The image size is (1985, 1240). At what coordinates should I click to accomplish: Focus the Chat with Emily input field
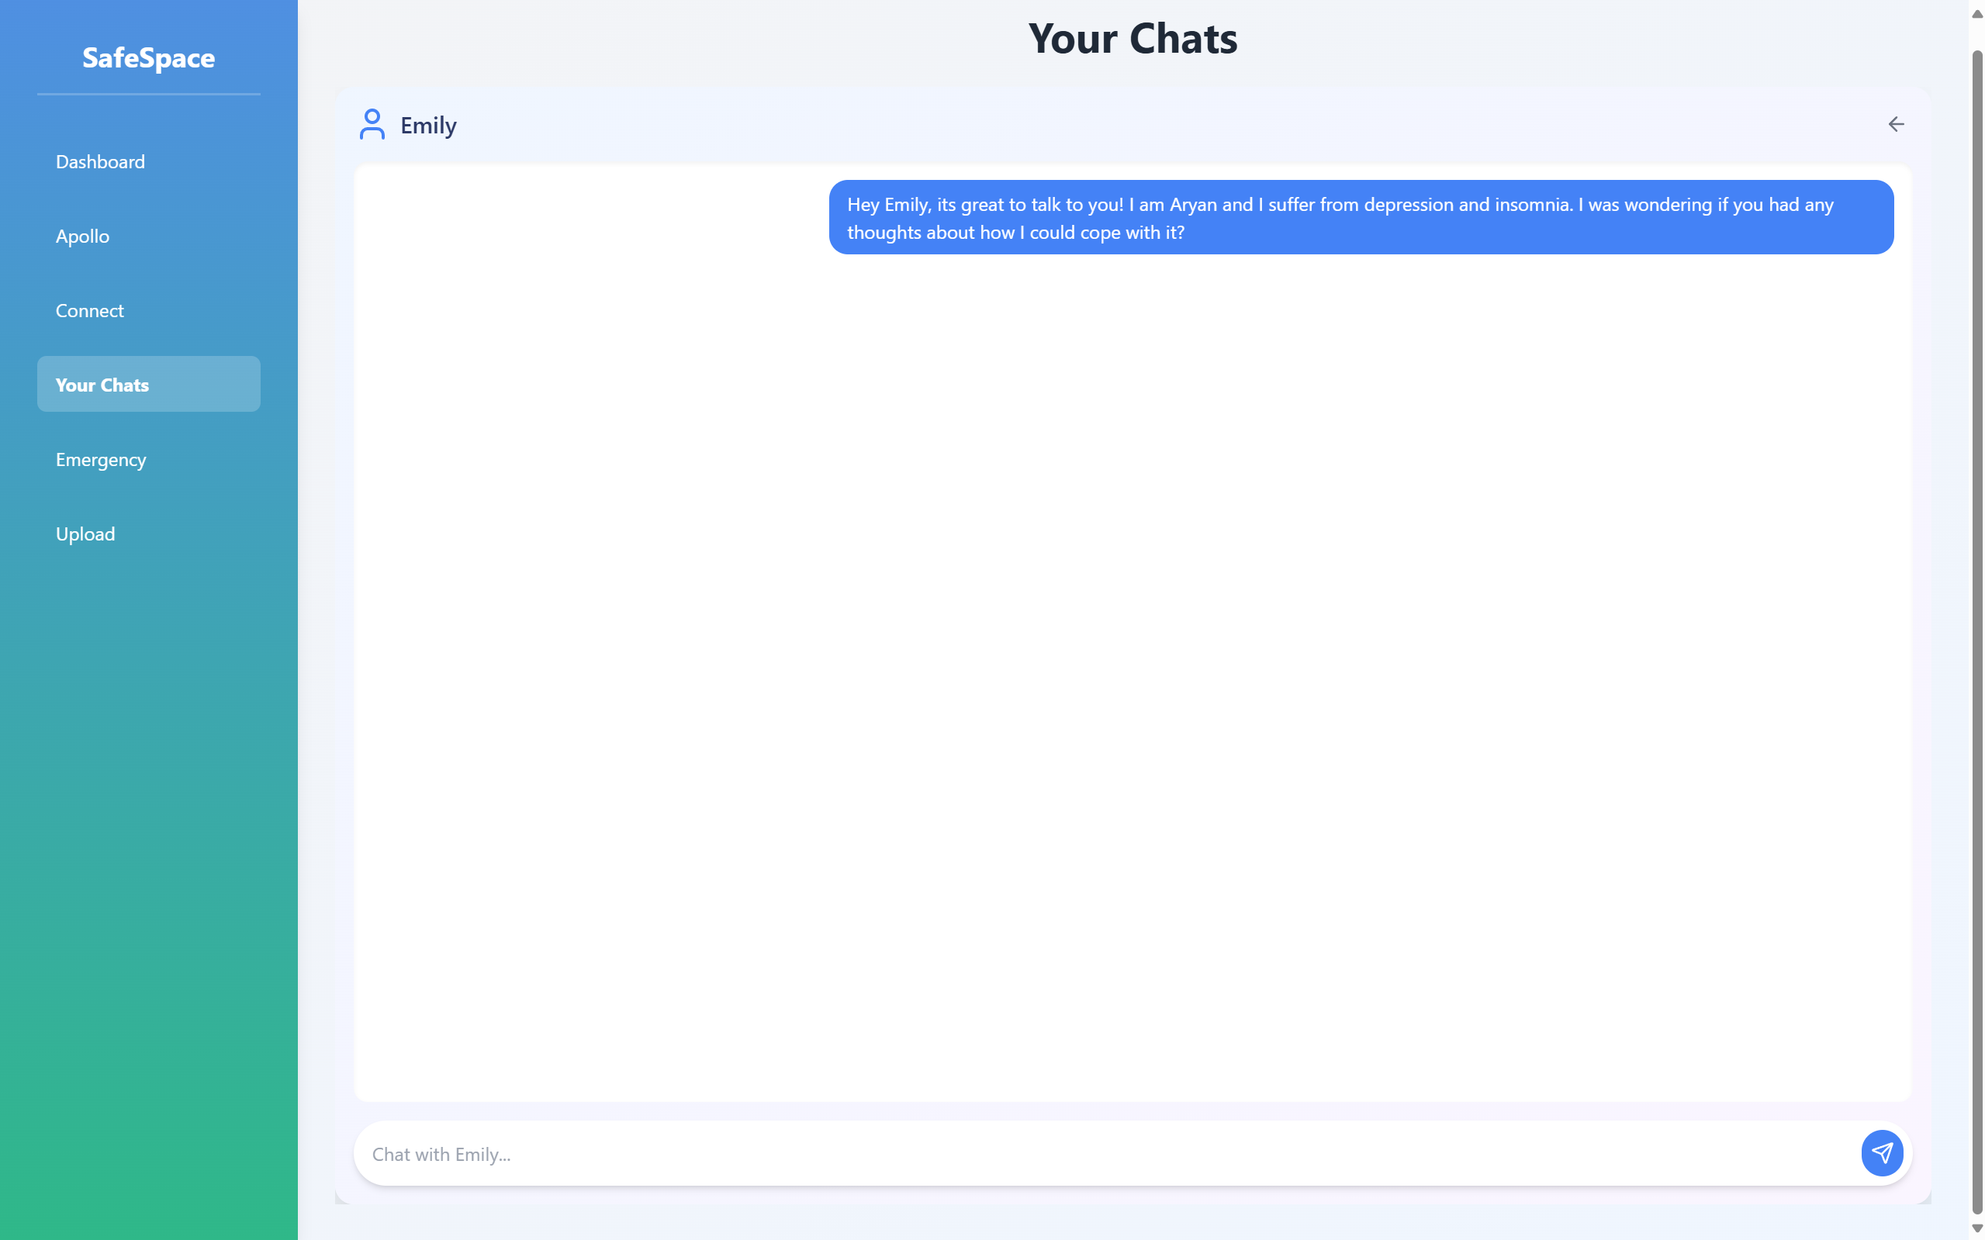click(1099, 1154)
